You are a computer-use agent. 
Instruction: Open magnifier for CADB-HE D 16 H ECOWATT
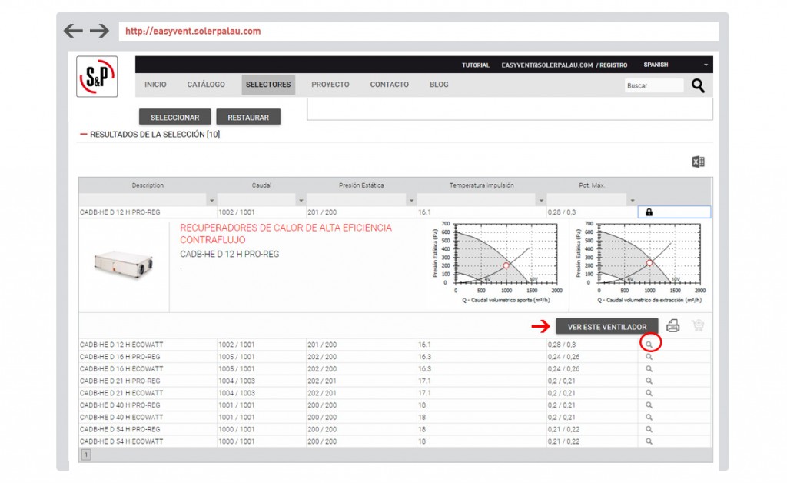click(649, 368)
